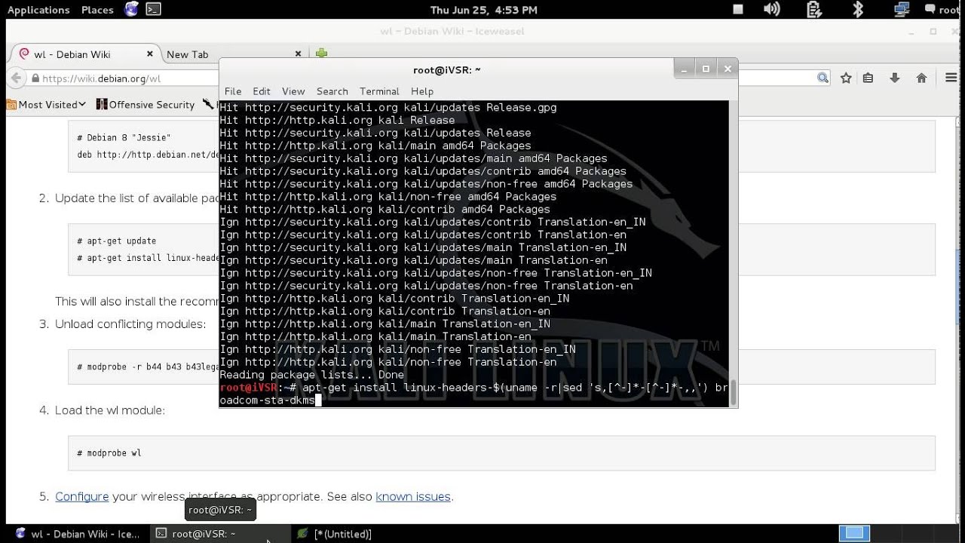The image size is (965, 543).
Task: Close the New Tab tab
Action: click(298, 54)
